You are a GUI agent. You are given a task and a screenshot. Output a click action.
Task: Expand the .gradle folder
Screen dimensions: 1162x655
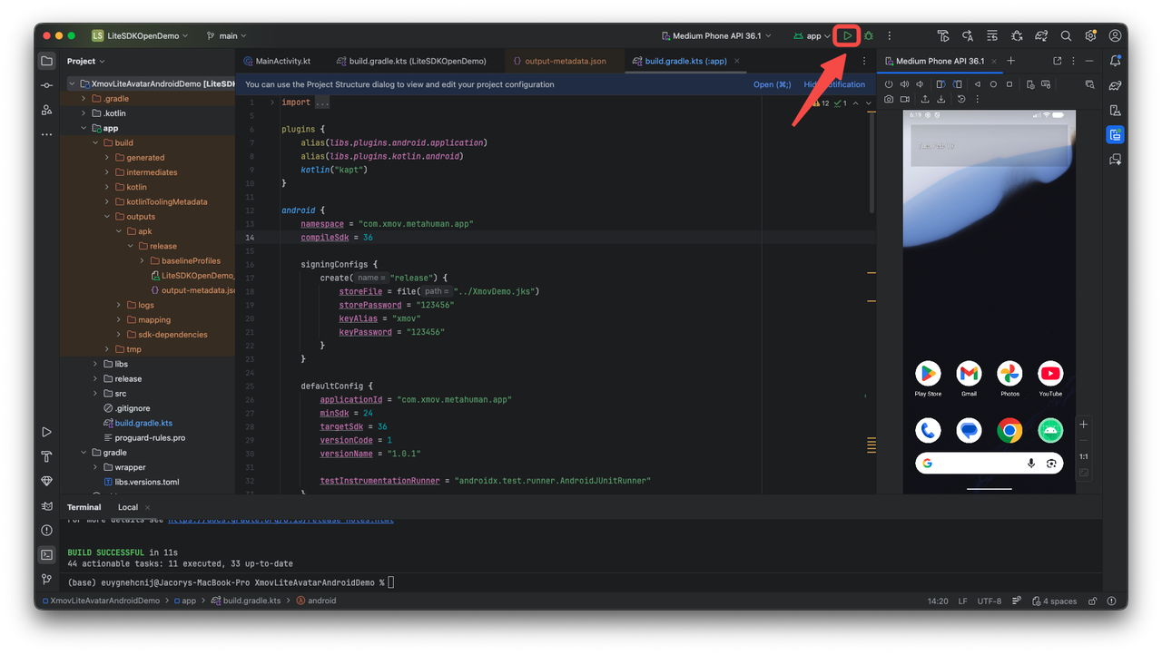(84, 99)
